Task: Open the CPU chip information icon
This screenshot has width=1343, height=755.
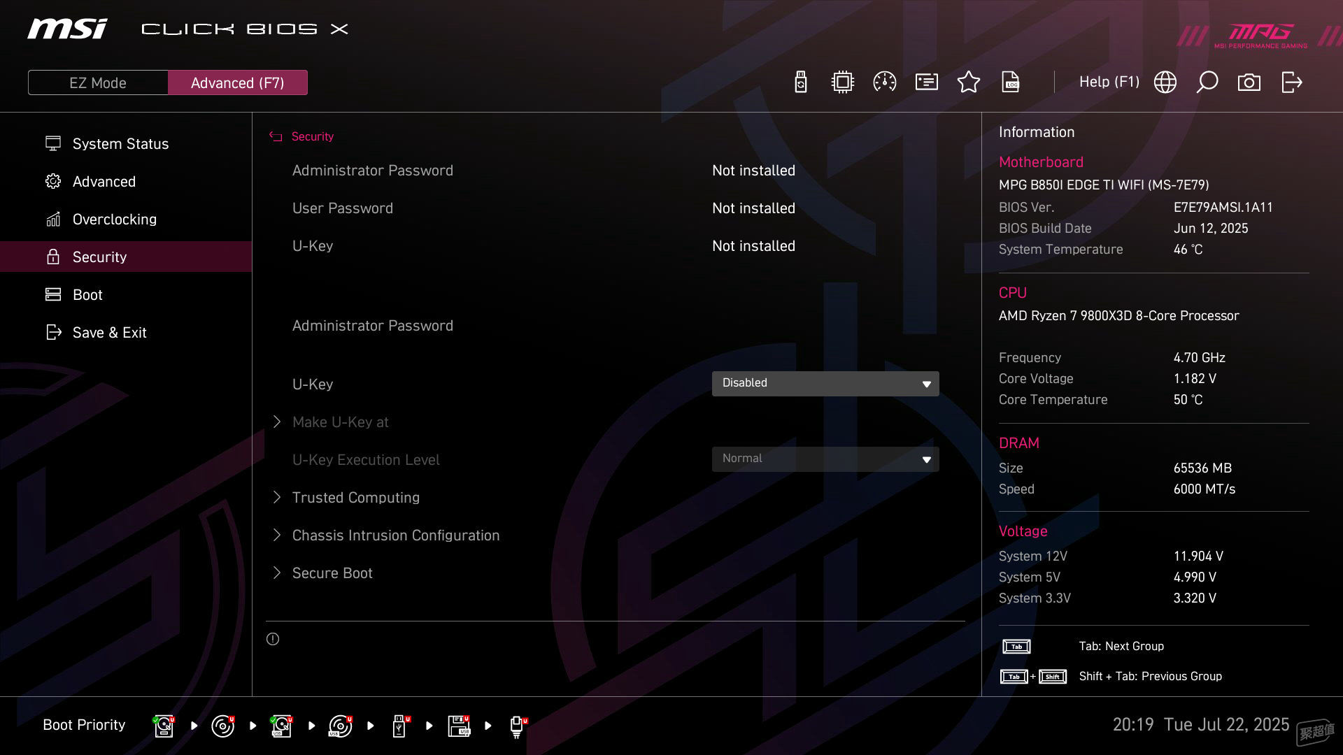Action: click(x=843, y=82)
